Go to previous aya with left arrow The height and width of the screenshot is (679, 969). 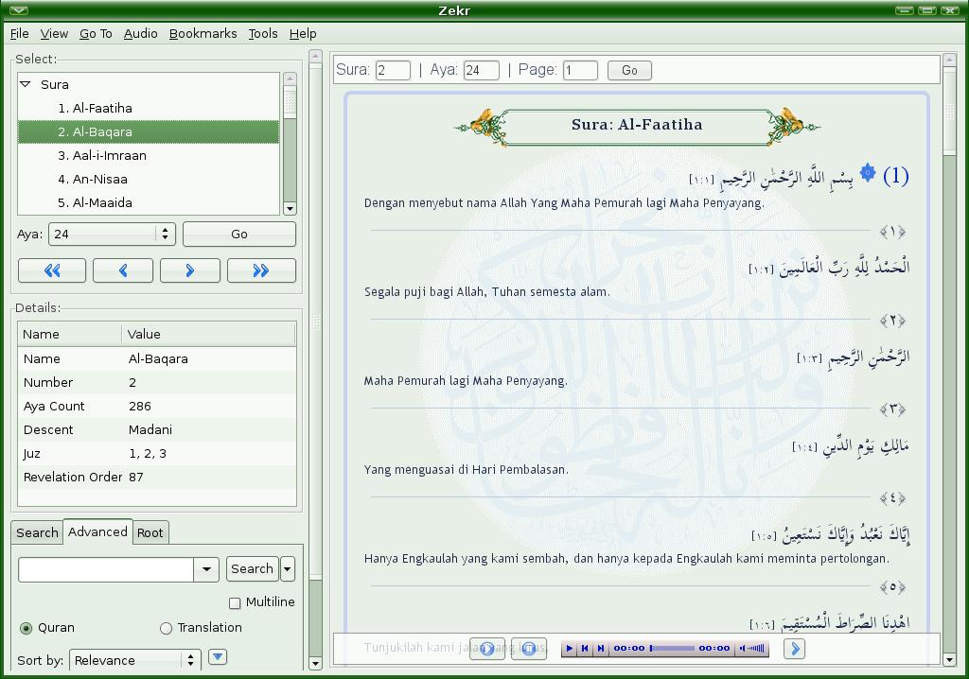tap(123, 270)
